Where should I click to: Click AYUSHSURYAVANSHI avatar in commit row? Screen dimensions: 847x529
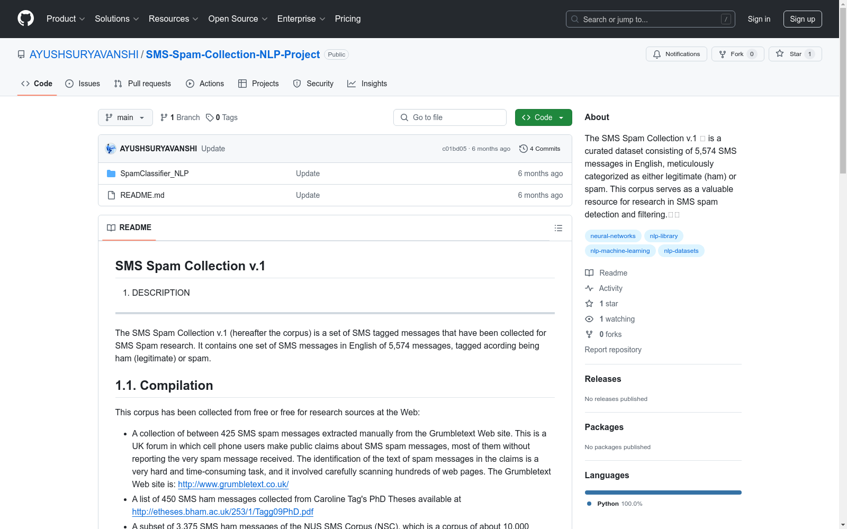pyautogui.click(x=111, y=149)
